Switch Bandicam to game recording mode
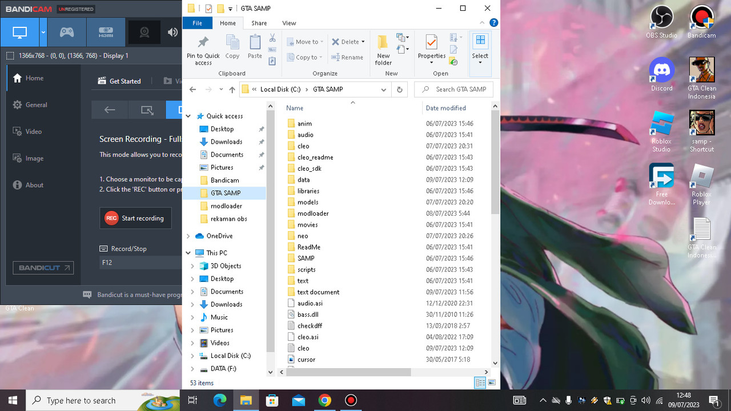 coord(67,32)
